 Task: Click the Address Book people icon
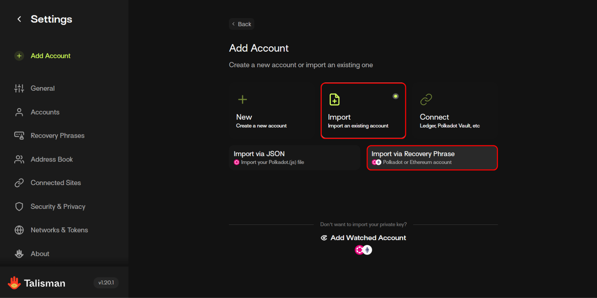[19, 160]
